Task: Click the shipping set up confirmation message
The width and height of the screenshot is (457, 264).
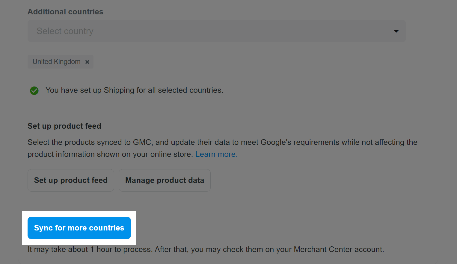Action: point(134,90)
